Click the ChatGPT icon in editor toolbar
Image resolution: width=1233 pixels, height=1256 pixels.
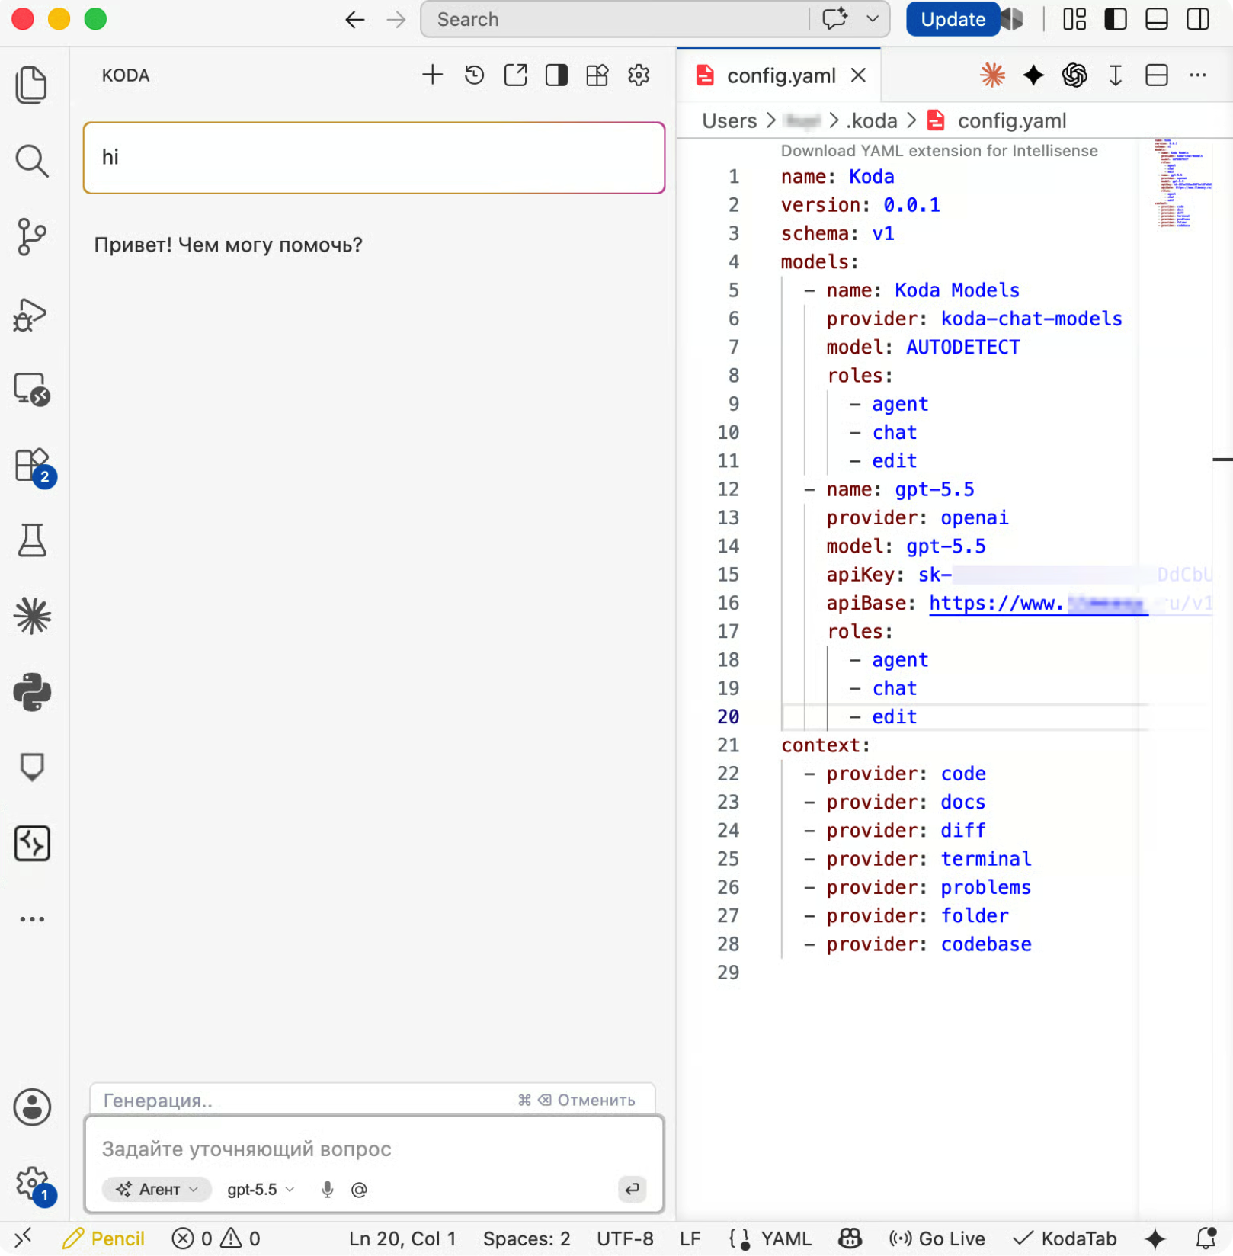1074,75
